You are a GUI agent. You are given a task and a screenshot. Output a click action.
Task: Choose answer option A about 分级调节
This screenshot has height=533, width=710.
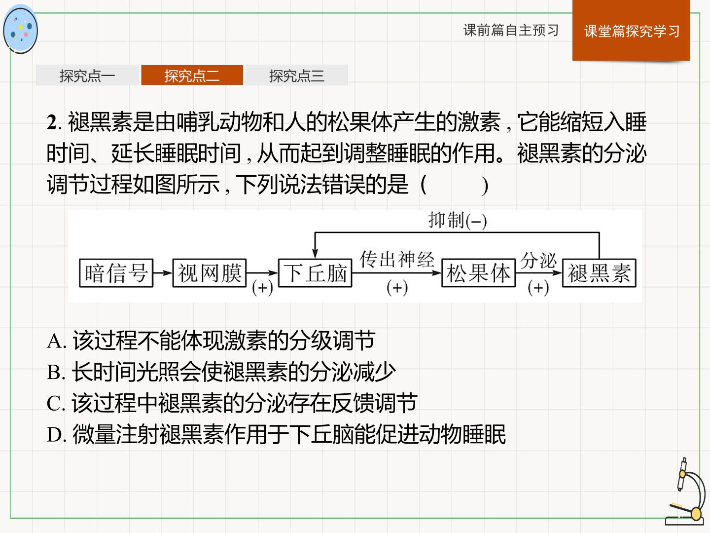[x=211, y=341]
